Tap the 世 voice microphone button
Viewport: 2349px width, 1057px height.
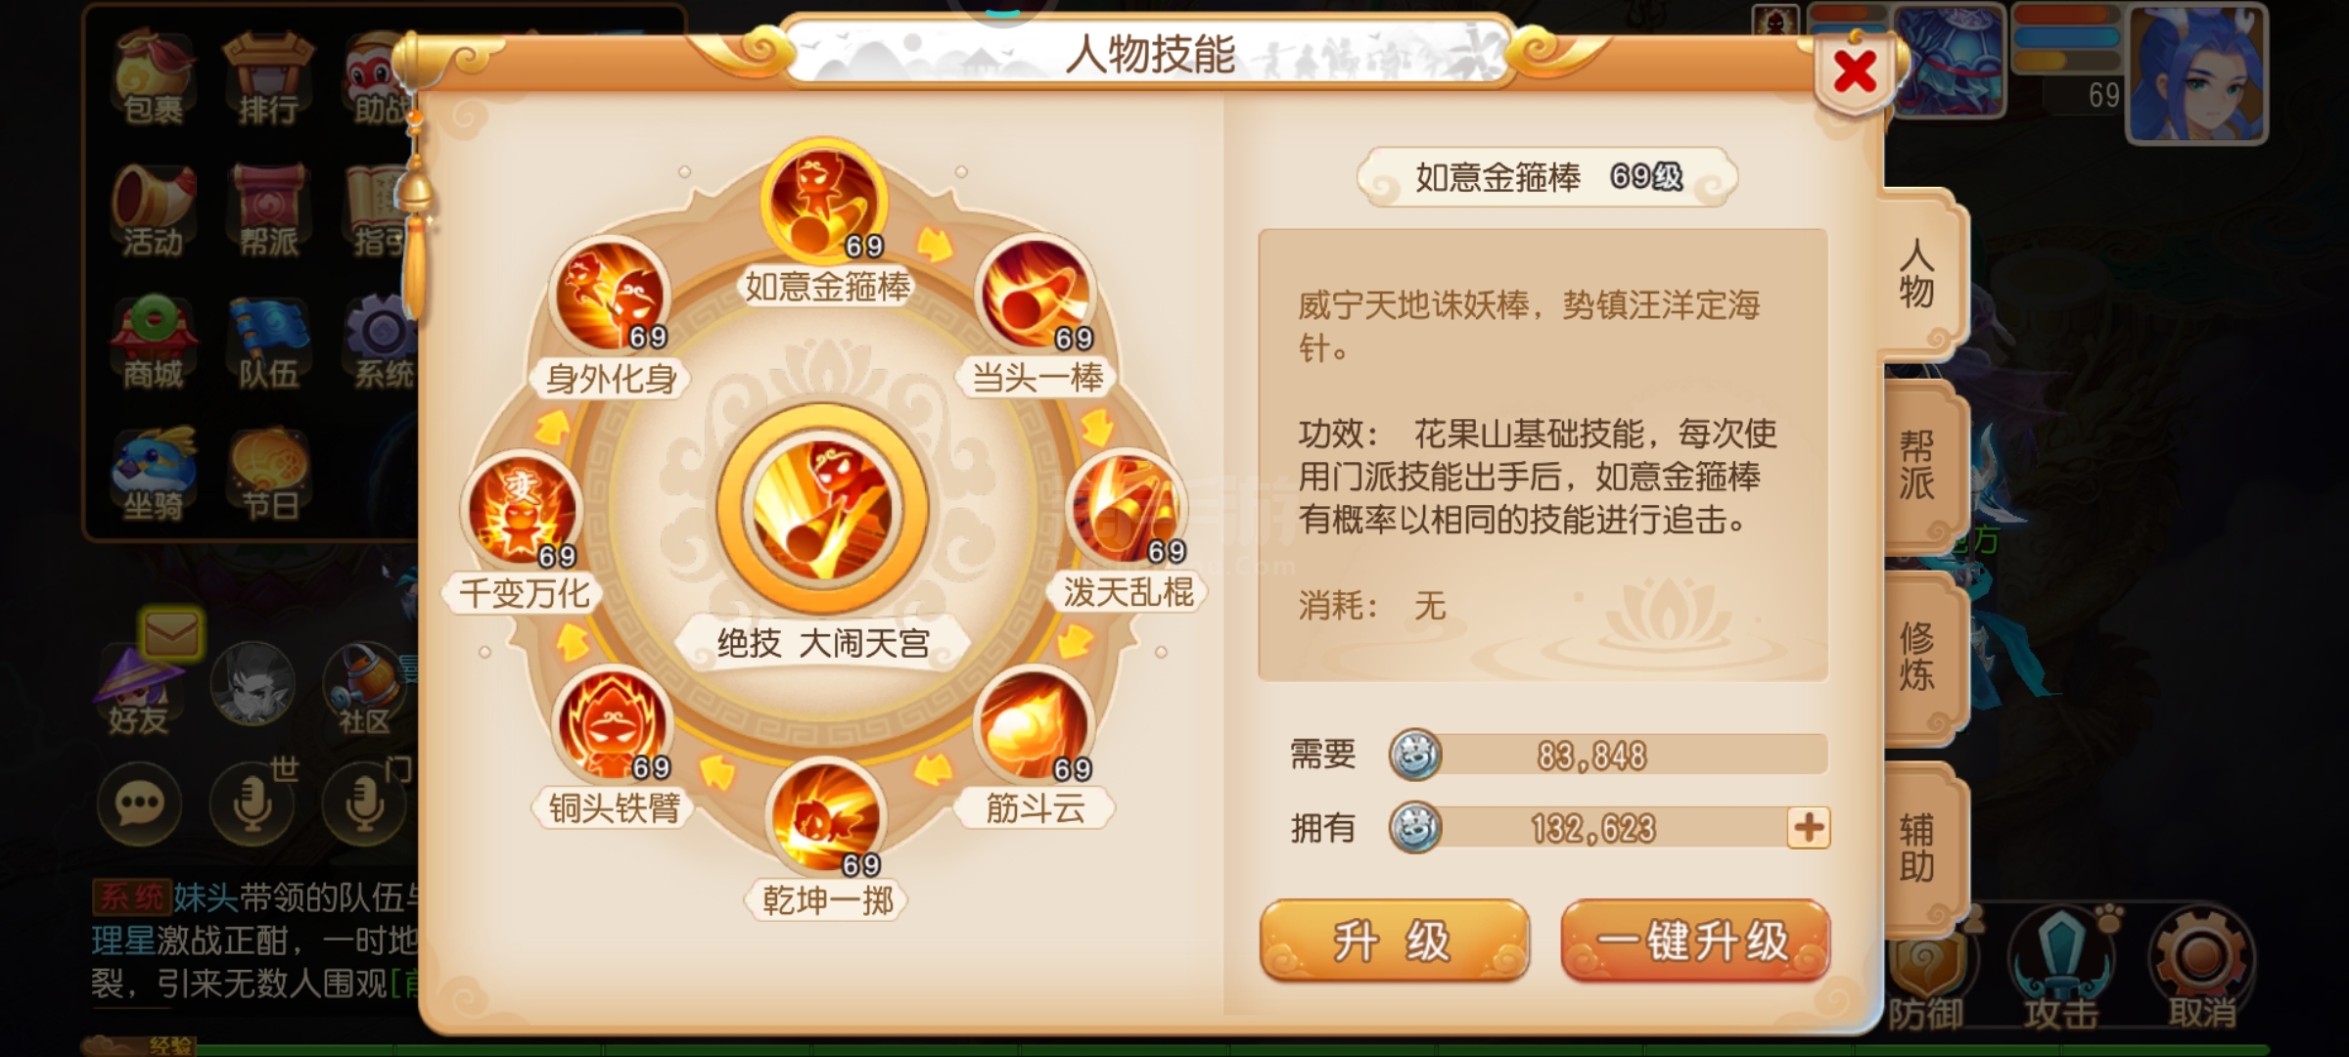pyautogui.click(x=253, y=804)
